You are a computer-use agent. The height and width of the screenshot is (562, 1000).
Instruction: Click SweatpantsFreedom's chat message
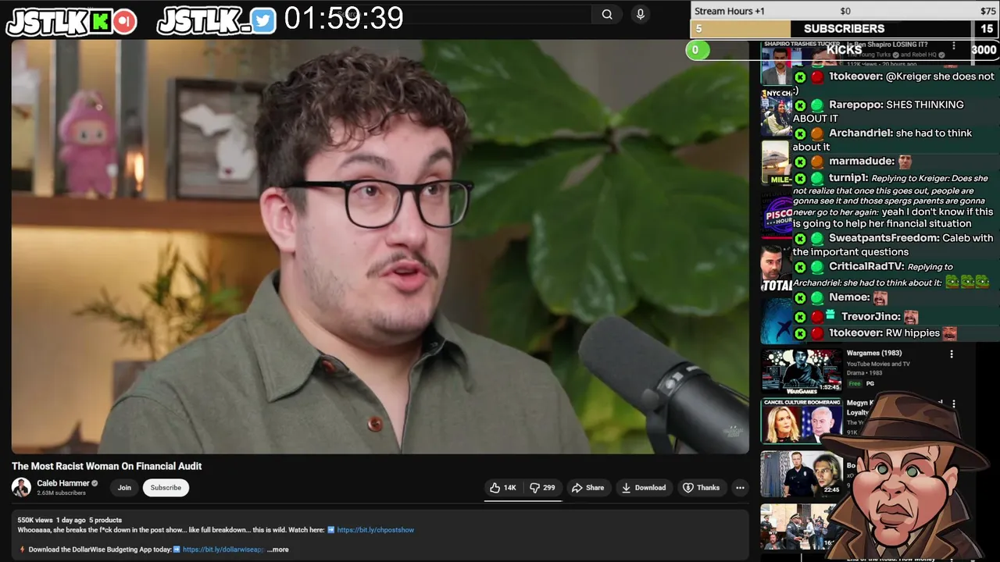pos(893,245)
